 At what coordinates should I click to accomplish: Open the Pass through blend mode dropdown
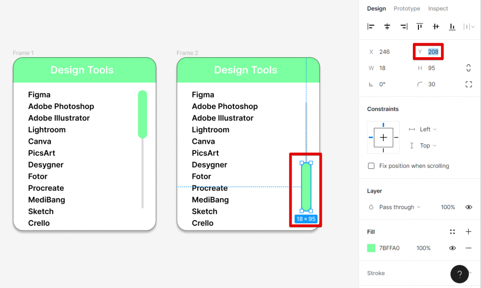tap(397, 207)
